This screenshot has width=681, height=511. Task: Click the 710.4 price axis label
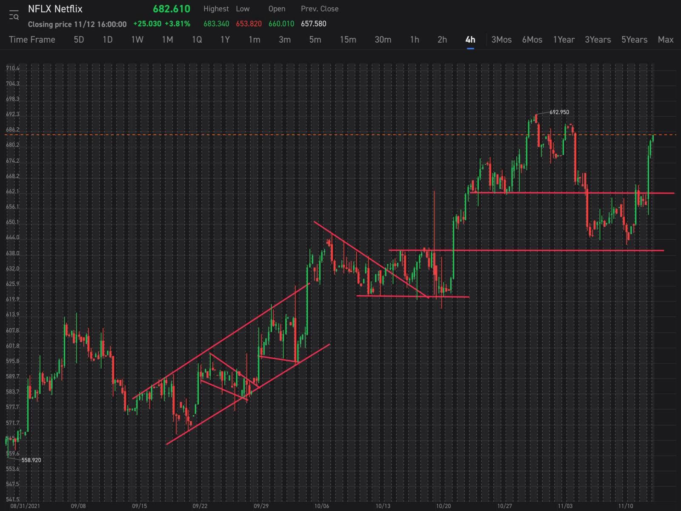click(13, 68)
